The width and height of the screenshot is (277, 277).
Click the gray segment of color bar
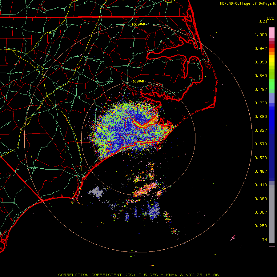coord(272,214)
